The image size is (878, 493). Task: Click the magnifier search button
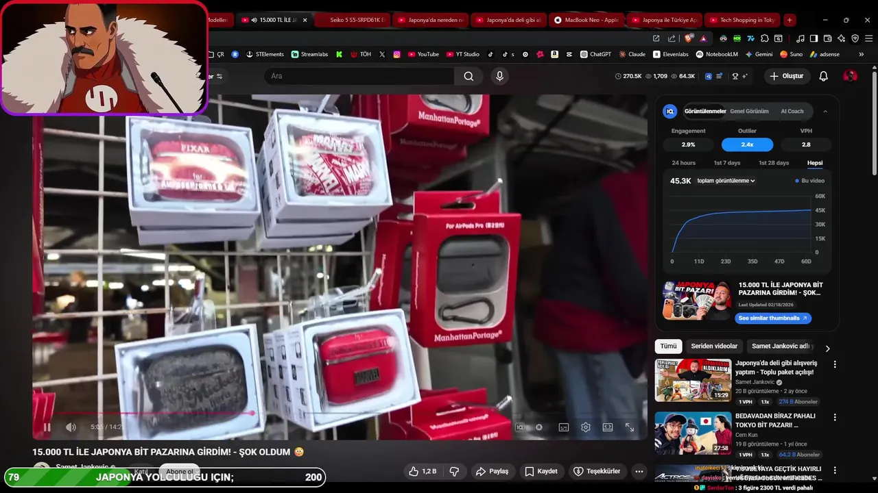(468, 76)
